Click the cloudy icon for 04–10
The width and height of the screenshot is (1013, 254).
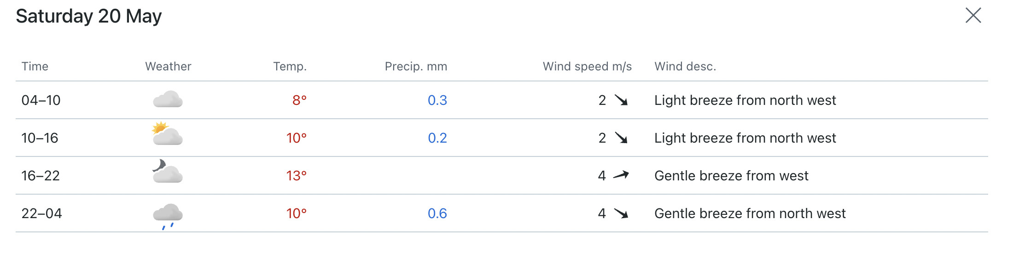point(168,99)
